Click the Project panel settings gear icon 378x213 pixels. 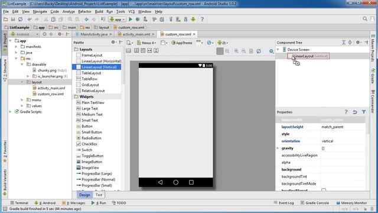60,34
